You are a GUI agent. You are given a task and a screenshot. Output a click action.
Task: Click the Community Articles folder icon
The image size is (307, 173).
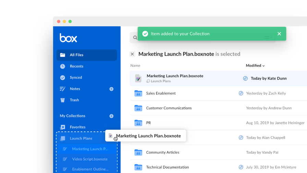click(138, 152)
